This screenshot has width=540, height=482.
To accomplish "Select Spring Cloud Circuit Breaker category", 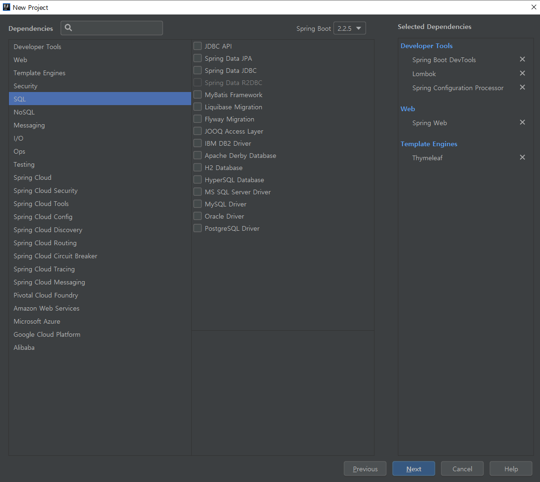I will point(100,255).
